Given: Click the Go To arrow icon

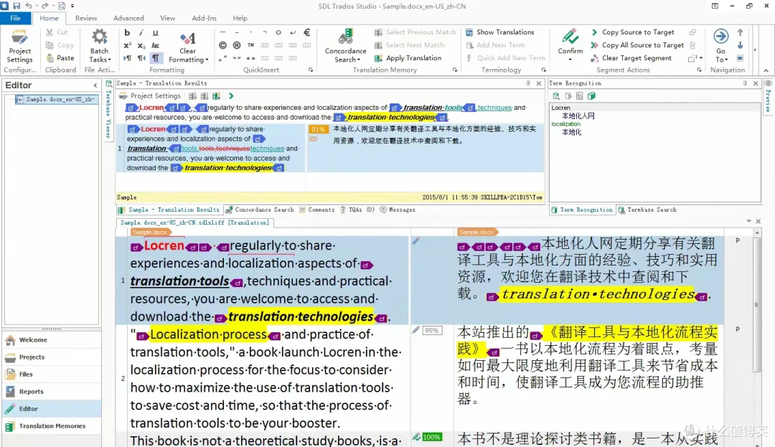Looking at the screenshot, I should [720, 36].
